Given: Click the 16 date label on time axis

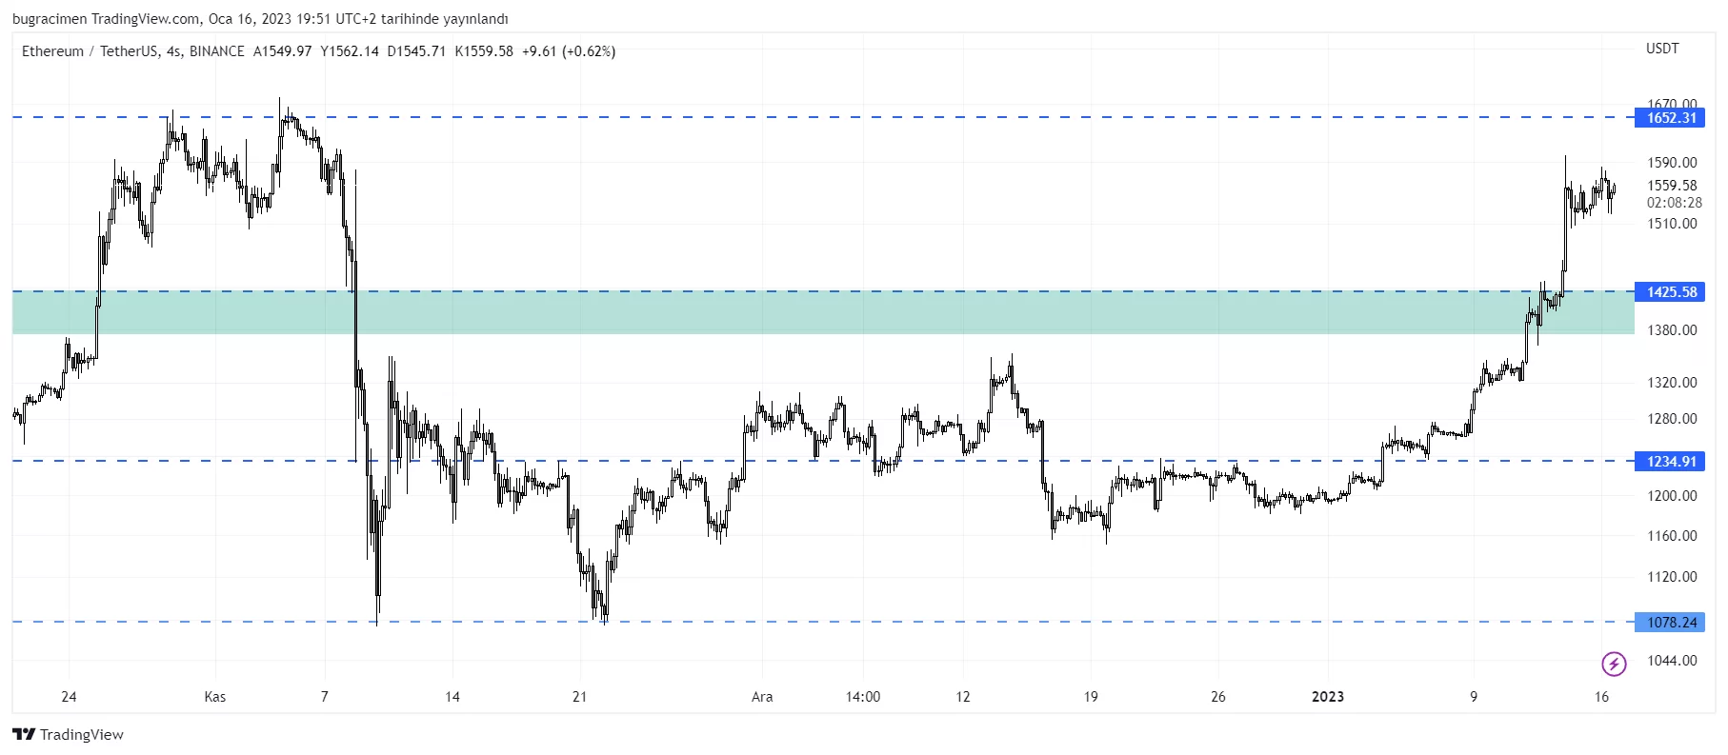Looking at the screenshot, I should click(1601, 697).
